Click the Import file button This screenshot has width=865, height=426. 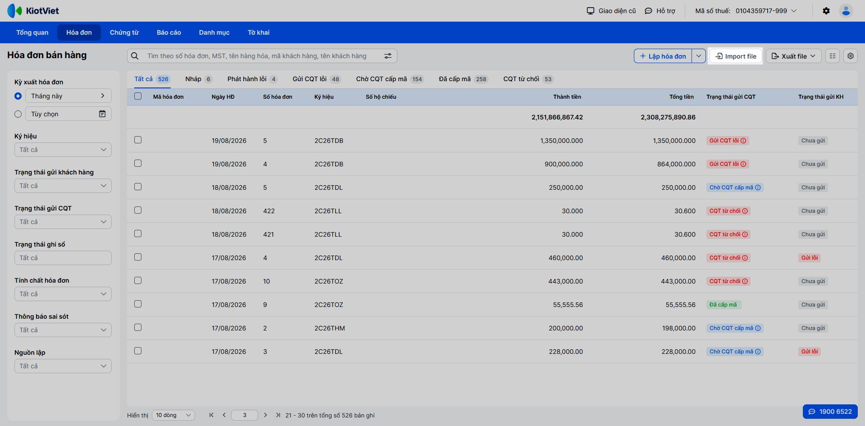coord(736,56)
